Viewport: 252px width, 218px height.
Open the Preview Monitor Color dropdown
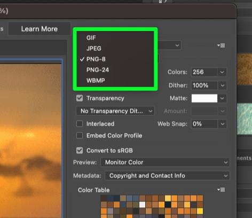(x=165, y=162)
